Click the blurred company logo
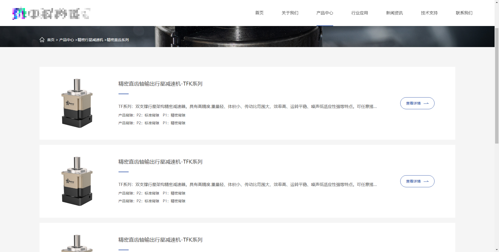Screen dimensions: 499x252 51,14
